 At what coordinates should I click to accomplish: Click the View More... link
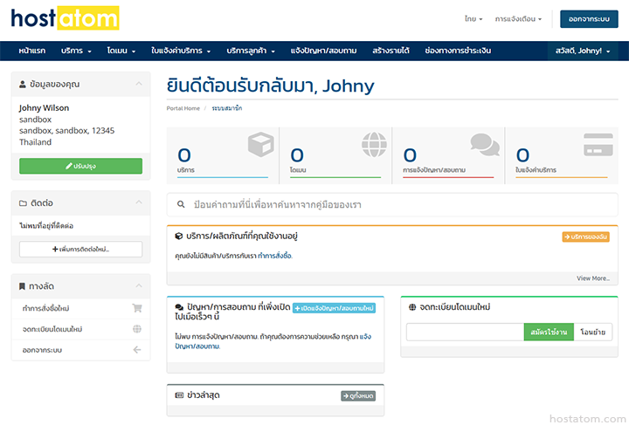point(592,278)
